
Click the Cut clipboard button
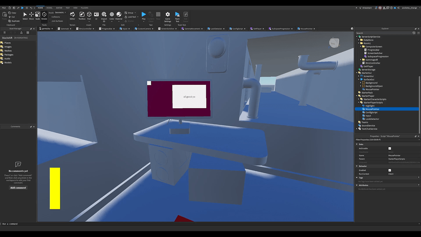coord(12,16)
